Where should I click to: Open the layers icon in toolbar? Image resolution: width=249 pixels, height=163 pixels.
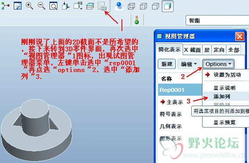pyautogui.click(x=90, y=6)
